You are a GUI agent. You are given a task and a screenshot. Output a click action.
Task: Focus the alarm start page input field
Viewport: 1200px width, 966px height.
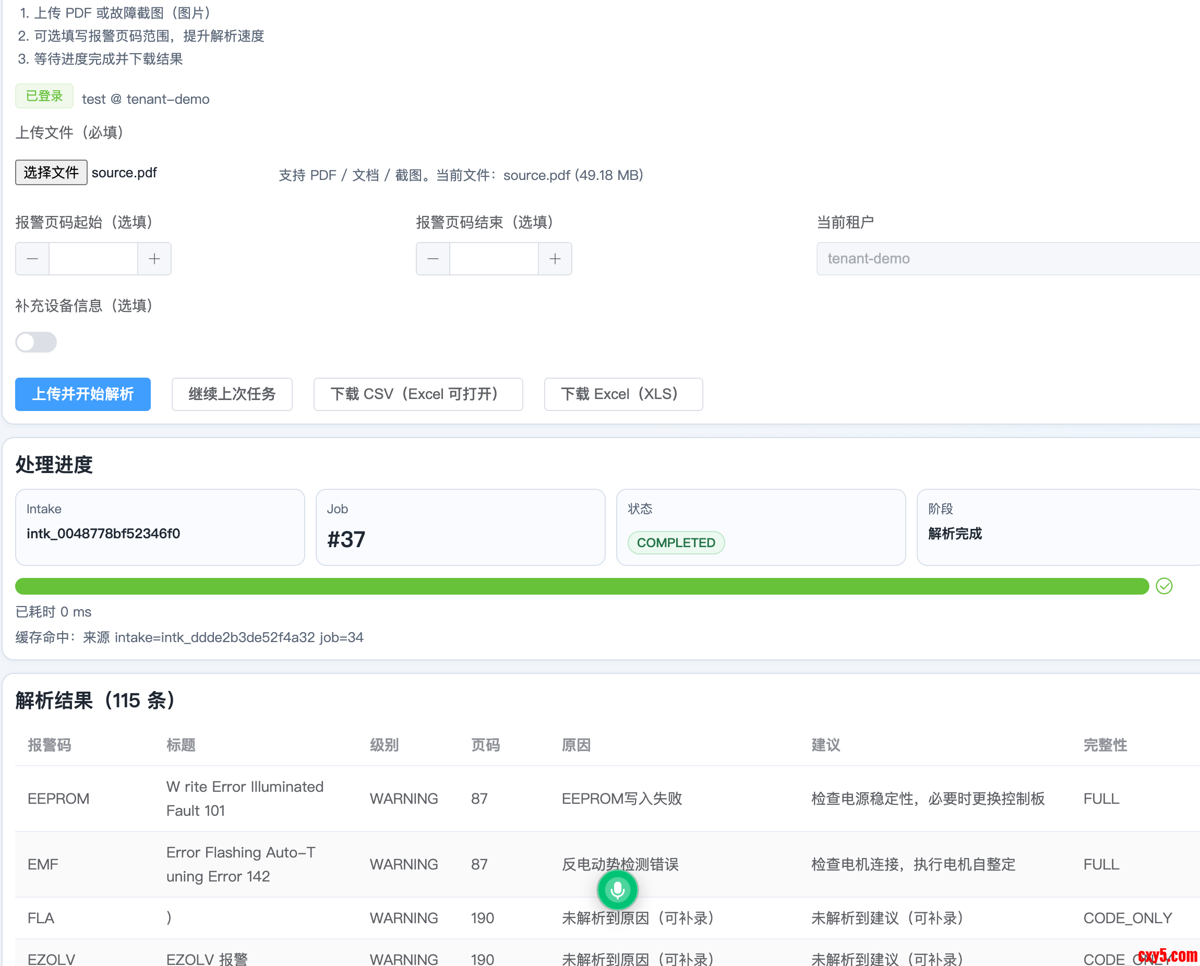pos(93,259)
